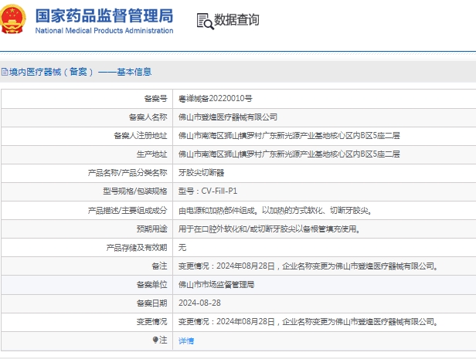Screen dimensions: 476x359
Task: Select the 备注 row change note value
Action: point(308,266)
